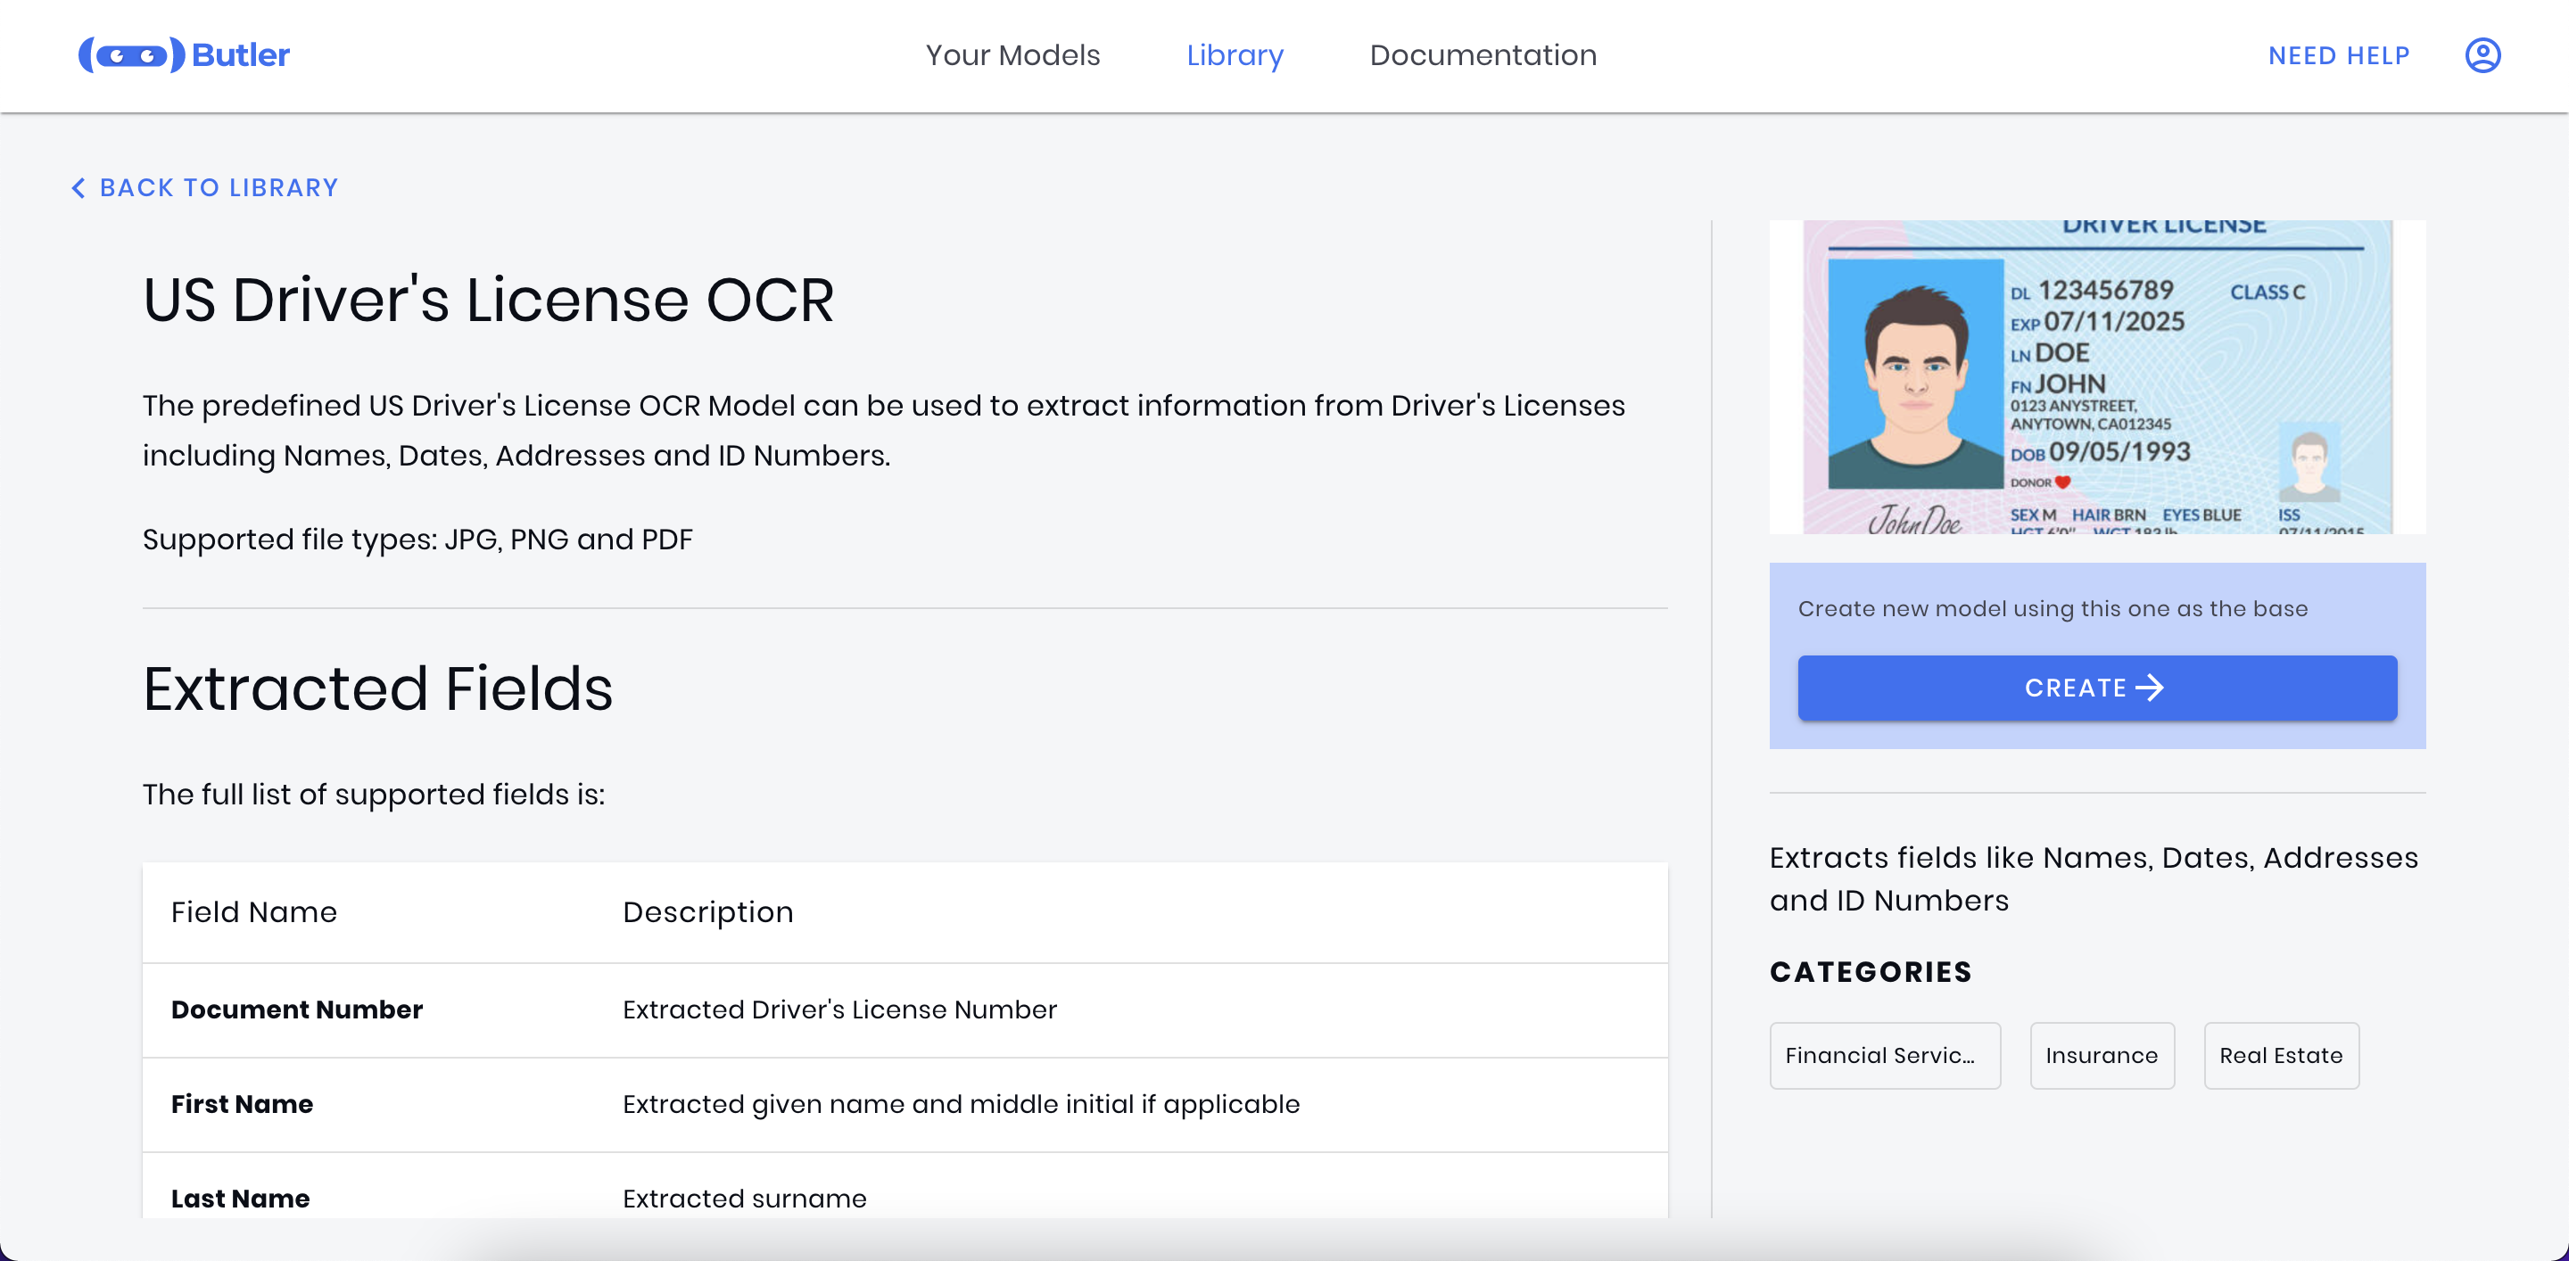This screenshot has height=1261, width=2569.
Task: Click 'Supported file types: JPG, PNG and PDF'
Action: pyautogui.click(x=417, y=540)
